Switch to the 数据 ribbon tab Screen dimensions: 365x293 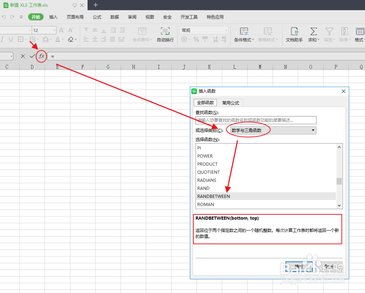[115, 17]
